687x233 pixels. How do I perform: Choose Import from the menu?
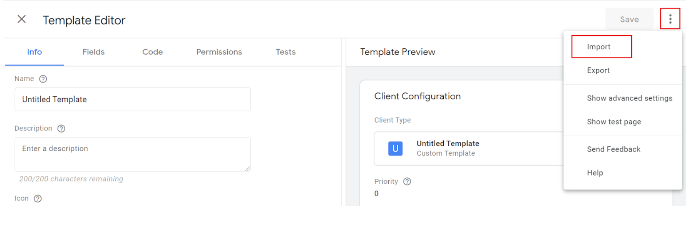[x=598, y=47]
